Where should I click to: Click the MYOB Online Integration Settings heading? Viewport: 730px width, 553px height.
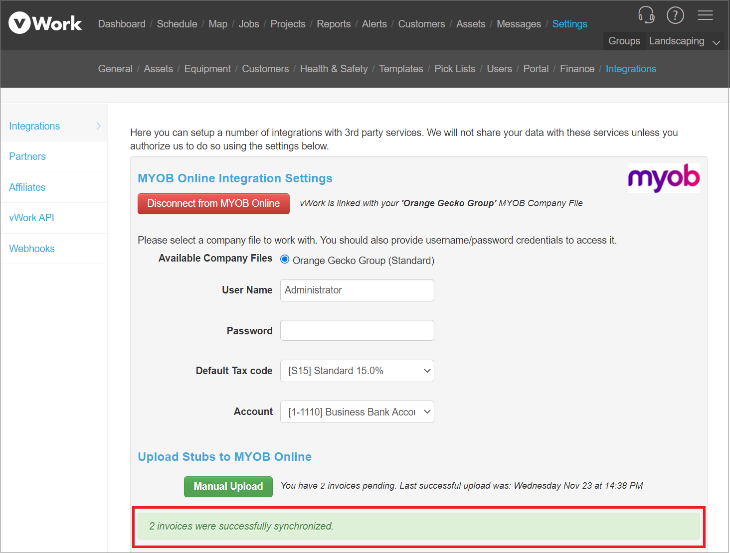point(235,178)
